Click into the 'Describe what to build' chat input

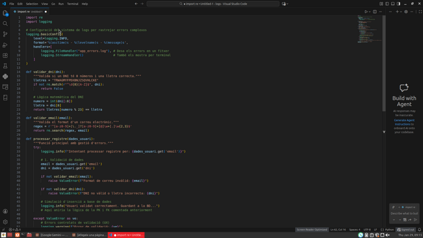404,214
